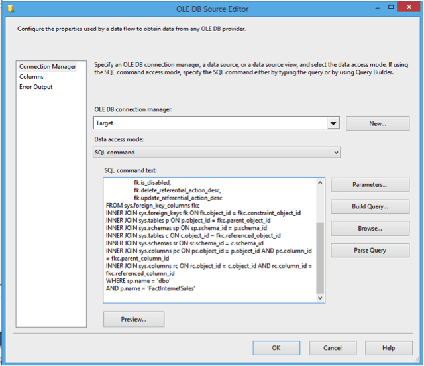The width and height of the screenshot is (424, 366).
Task: Confirm the dialog with OK
Action: coord(276,348)
